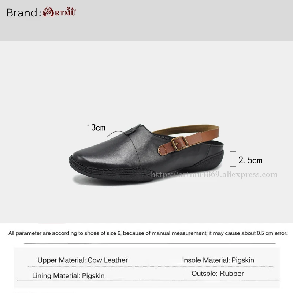
Task: Click the ARTMU brand logo
Action: pyautogui.click(x=59, y=12)
